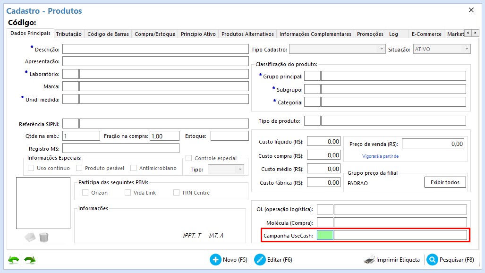Click into the Descrição text field

pos(155,49)
